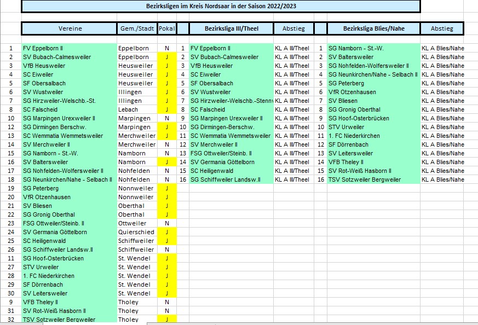Select the cell 1. FC Niederkirchen in the Blies/Nahe list
Viewport: 478px width, 325px height.
(x=374, y=136)
